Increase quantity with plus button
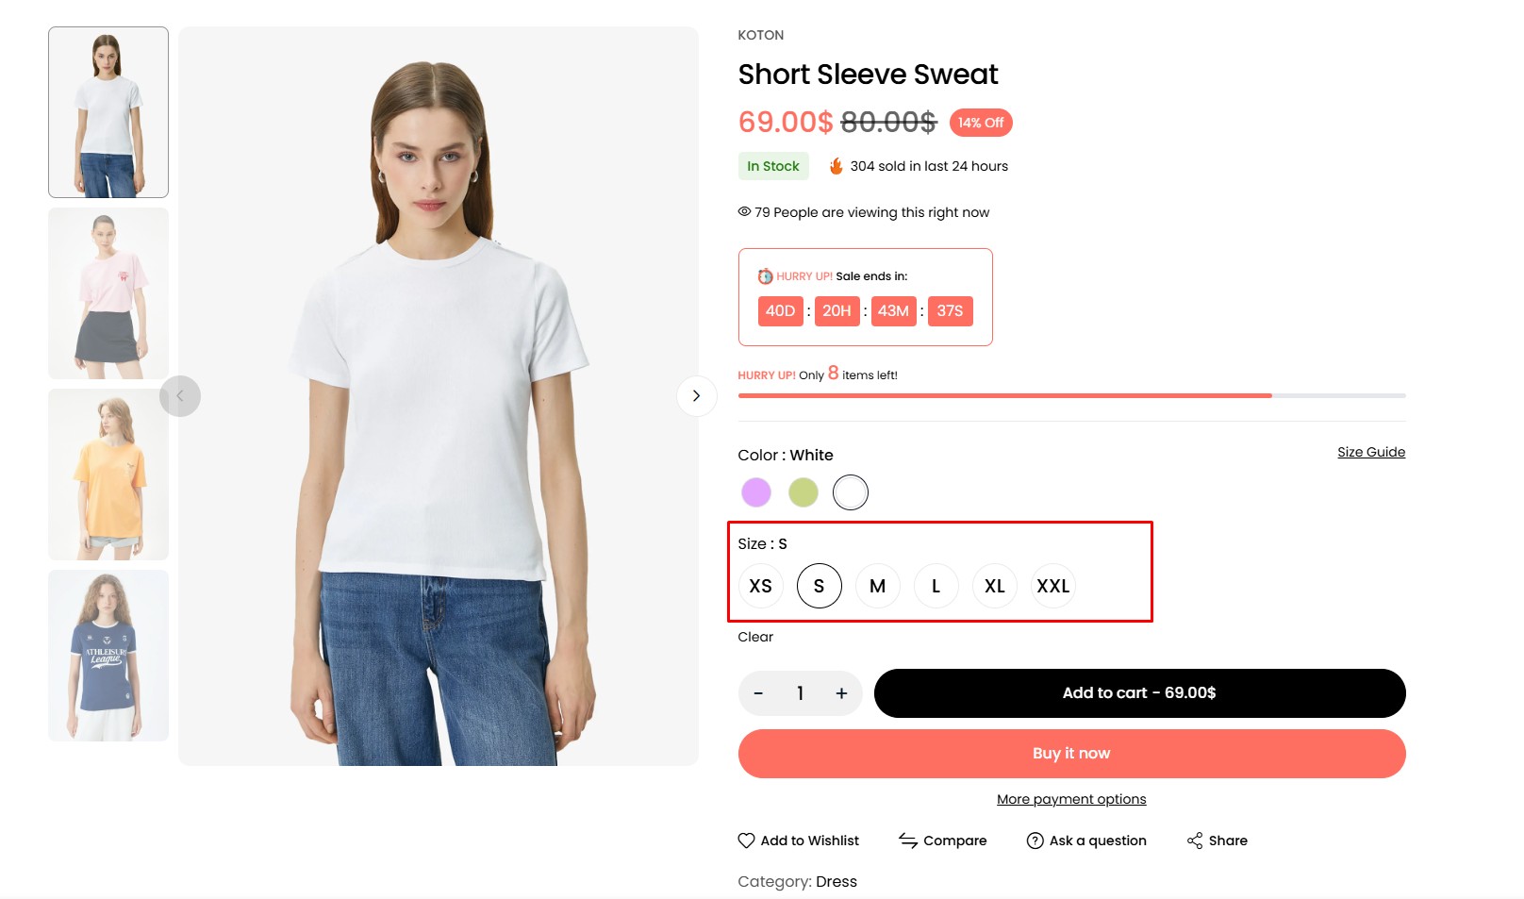 click(841, 693)
